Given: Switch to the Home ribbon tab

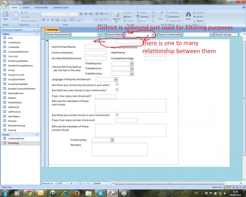Looking at the screenshot, I should click(x=14, y=7).
